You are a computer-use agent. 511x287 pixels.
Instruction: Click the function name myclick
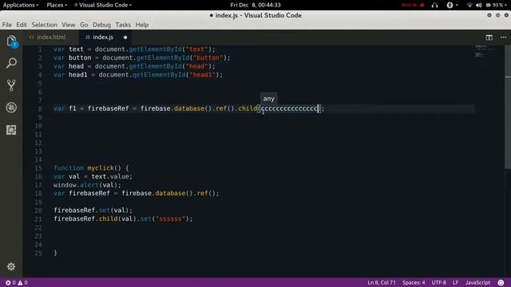pyautogui.click(x=101, y=168)
